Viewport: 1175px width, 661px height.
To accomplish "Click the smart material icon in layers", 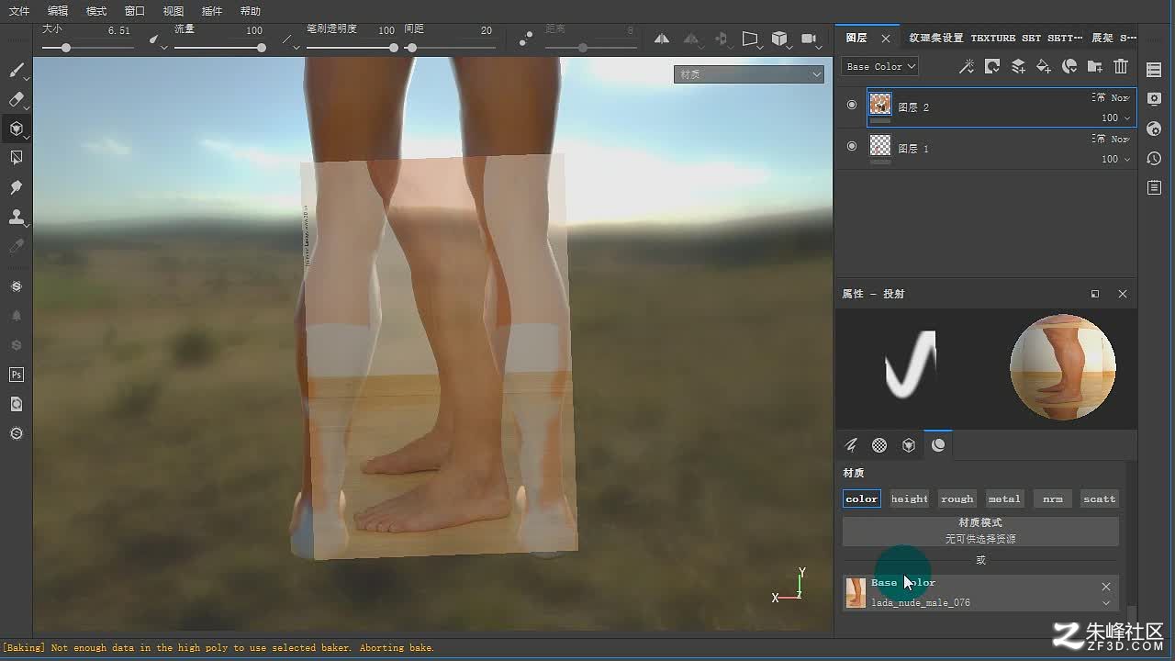I will [x=1069, y=66].
